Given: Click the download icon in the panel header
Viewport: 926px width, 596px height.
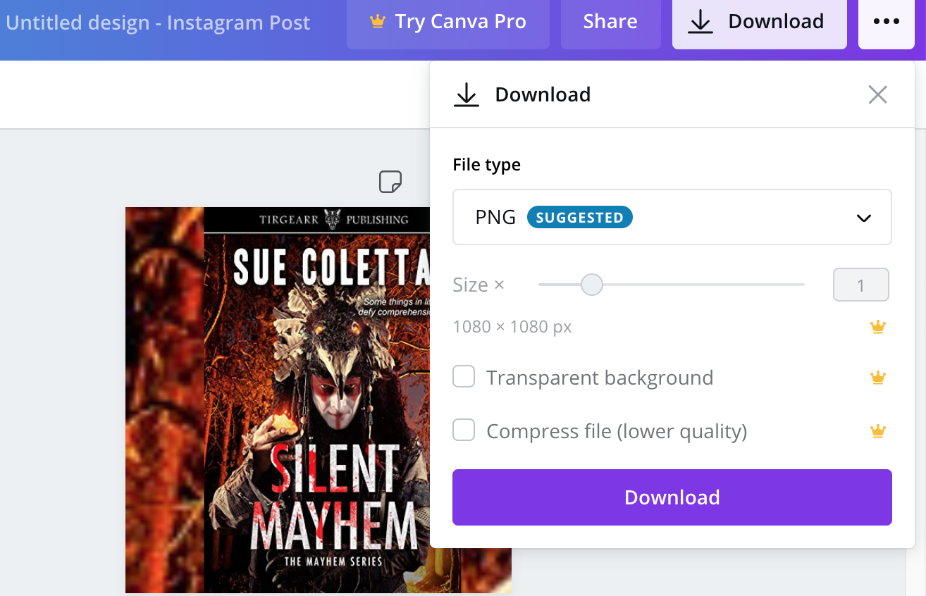Looking at the screenshot, I should pyautogui.click(x=466, y=94).
